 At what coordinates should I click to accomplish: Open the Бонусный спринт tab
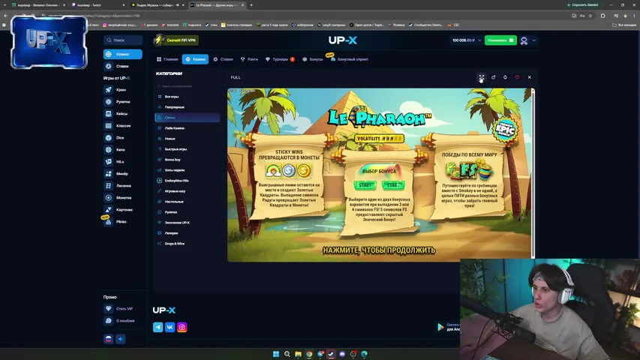coord(350,59)
